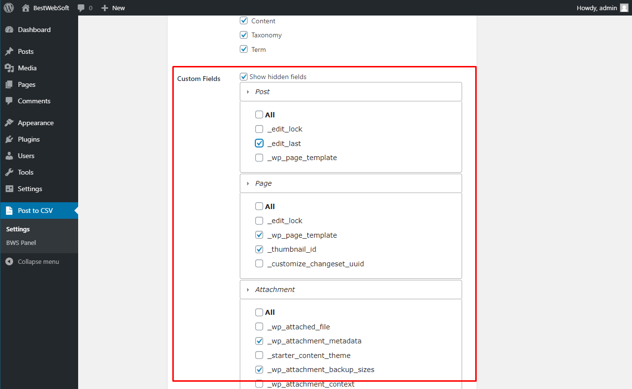Viewport: 632px width, 389px height.
Task: Click the Users person icon
Action: (x=9, y=156)
